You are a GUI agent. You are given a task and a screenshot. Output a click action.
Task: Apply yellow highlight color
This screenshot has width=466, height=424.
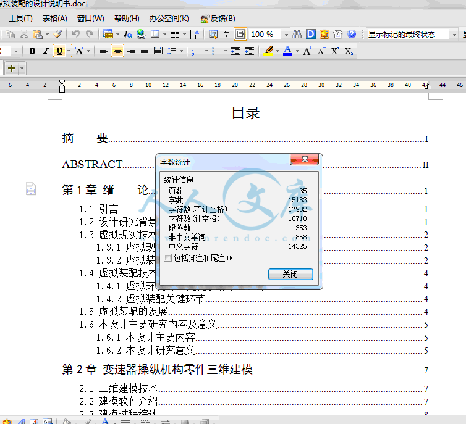pos(268,51)
